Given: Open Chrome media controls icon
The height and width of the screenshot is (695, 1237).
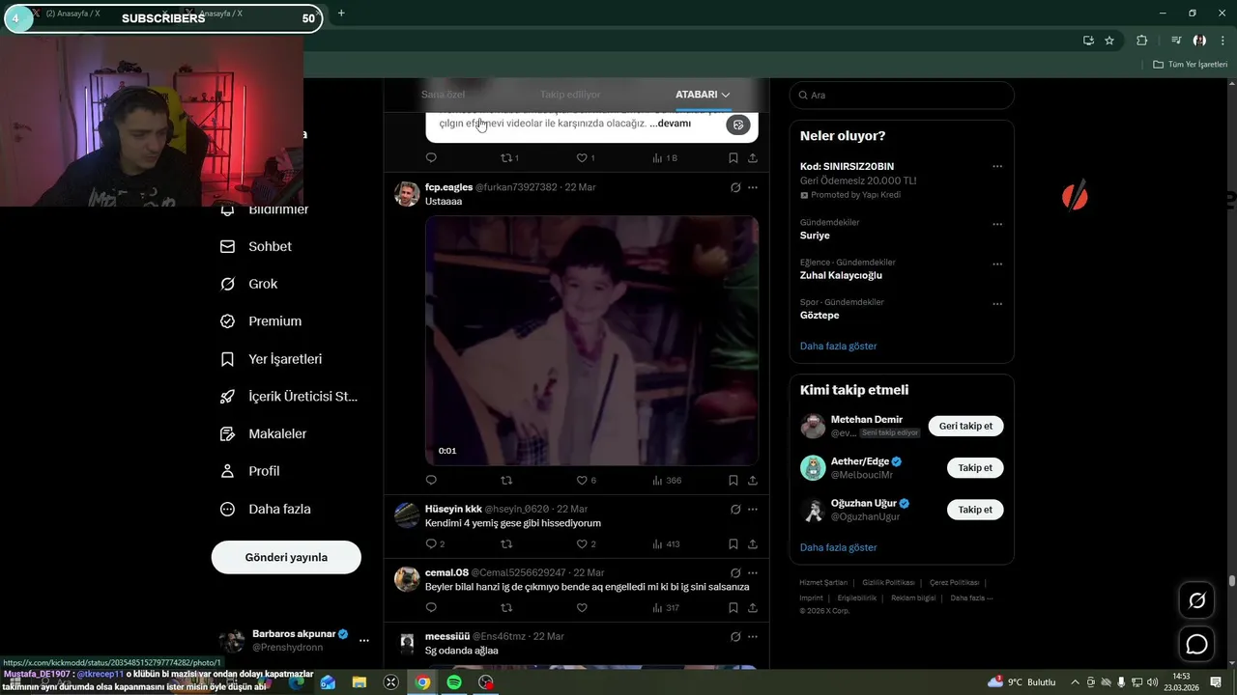Looking at the screenshot, I should coord(1175,41).
